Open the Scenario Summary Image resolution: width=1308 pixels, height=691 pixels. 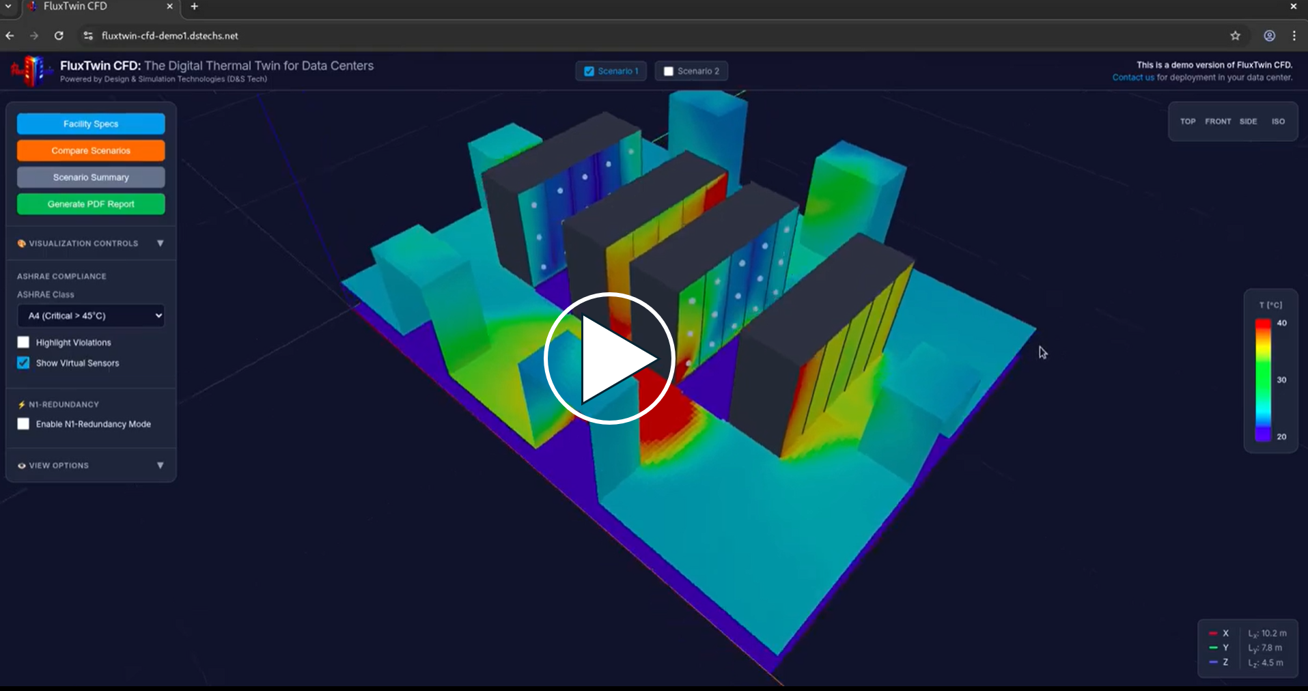(91, 177)
